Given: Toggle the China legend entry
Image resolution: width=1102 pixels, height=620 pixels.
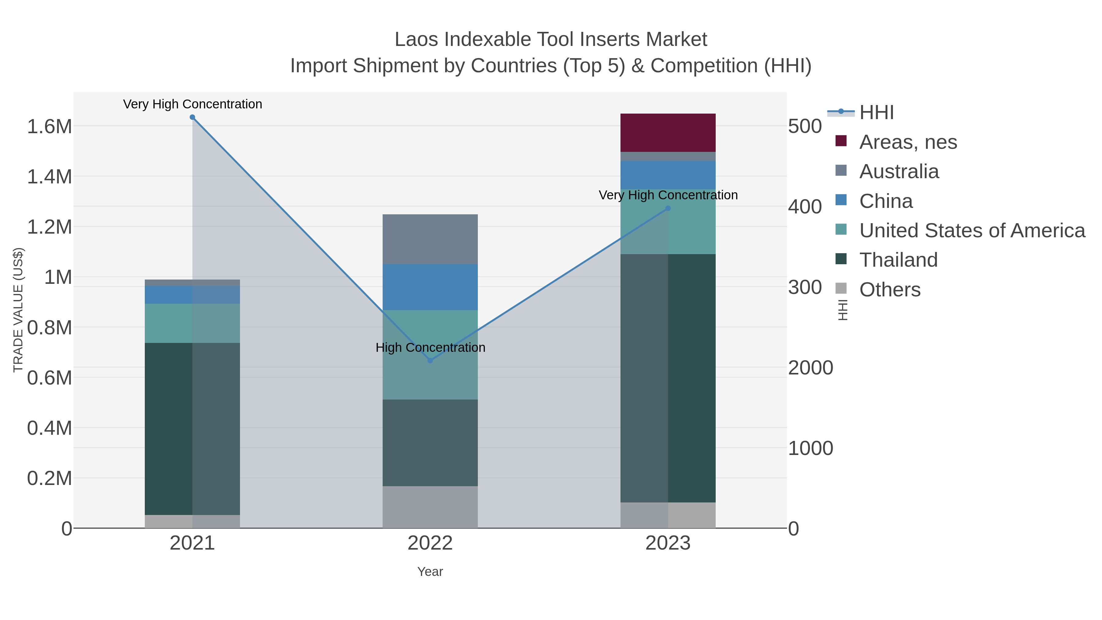Looking at the screenshot, I should click(874, 201).
